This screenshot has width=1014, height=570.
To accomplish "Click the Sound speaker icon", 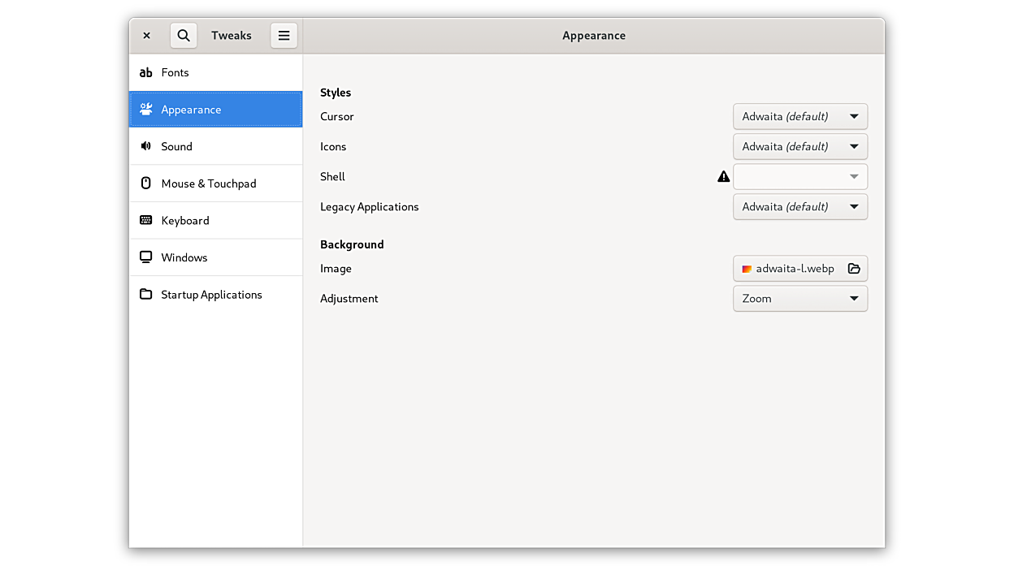I will point(146,146).
